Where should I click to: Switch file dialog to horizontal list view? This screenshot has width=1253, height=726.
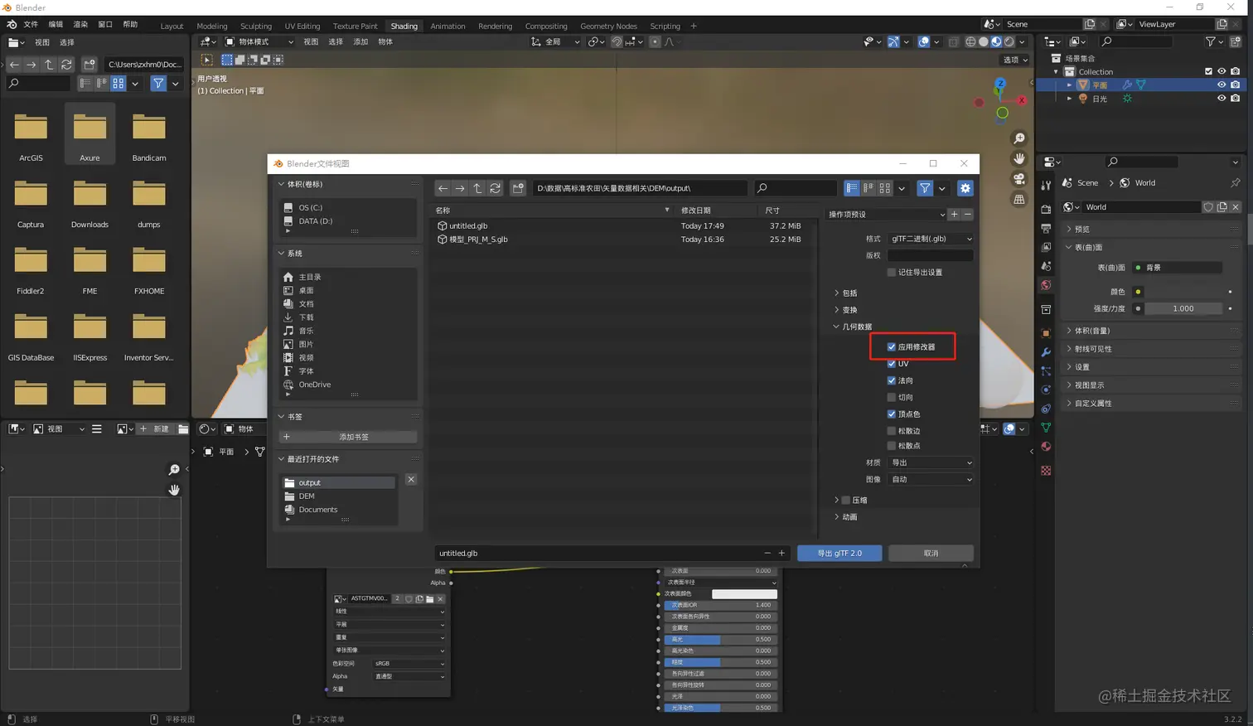pyautogui.click(x=868, y=188)
